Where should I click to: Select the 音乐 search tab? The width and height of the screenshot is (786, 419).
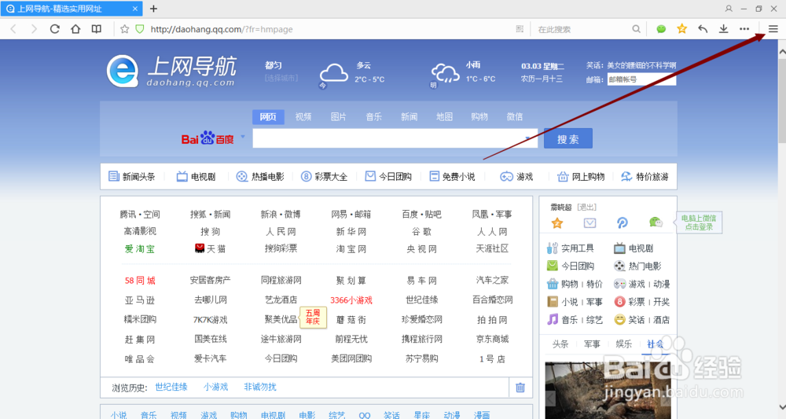coord(373,117)
